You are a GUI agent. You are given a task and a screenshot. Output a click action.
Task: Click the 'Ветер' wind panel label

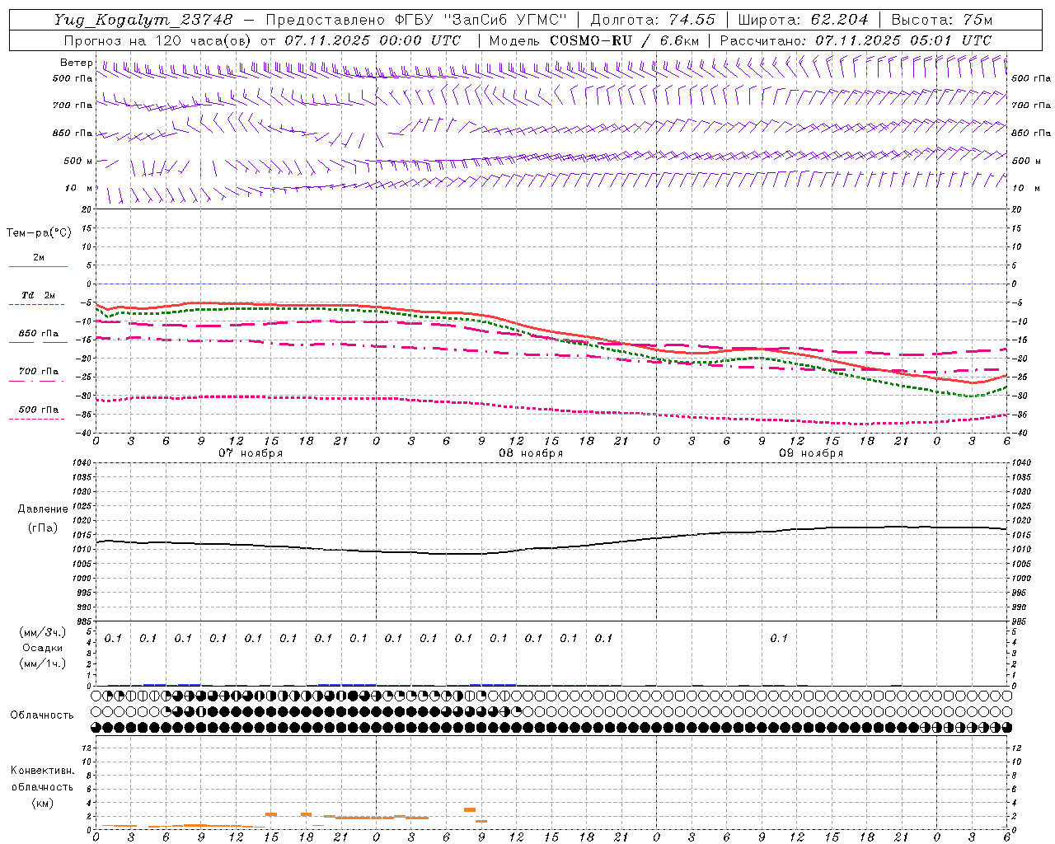coord(77,63)
